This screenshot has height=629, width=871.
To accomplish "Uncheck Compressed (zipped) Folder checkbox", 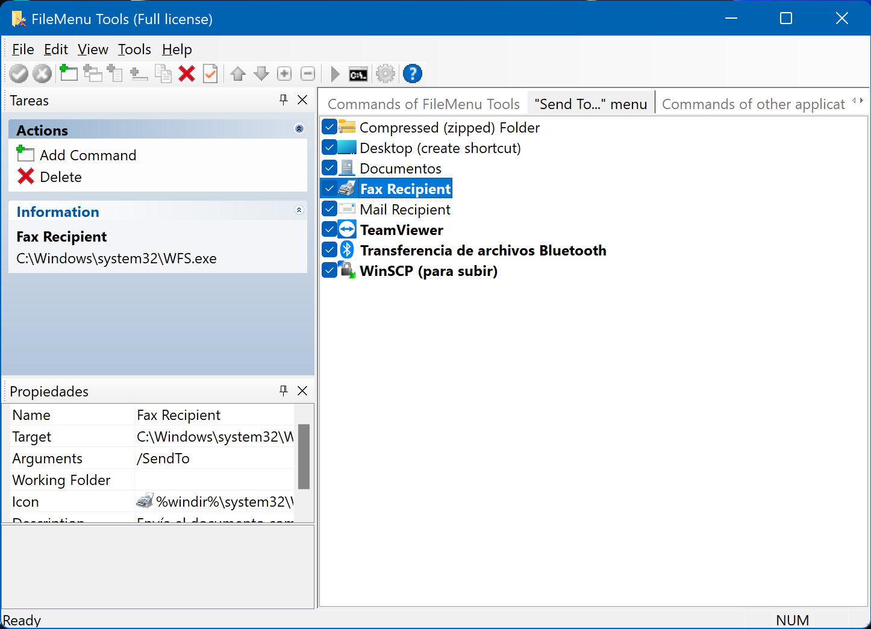I will 329,127.
